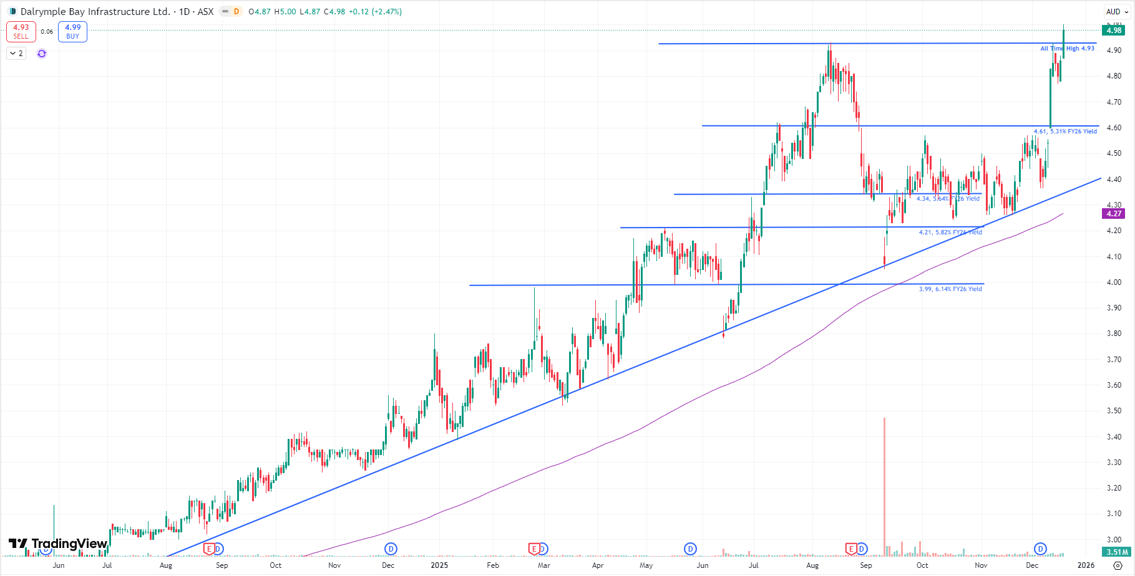Click the purple refresh indicator icon

click(x=42, y=54)
